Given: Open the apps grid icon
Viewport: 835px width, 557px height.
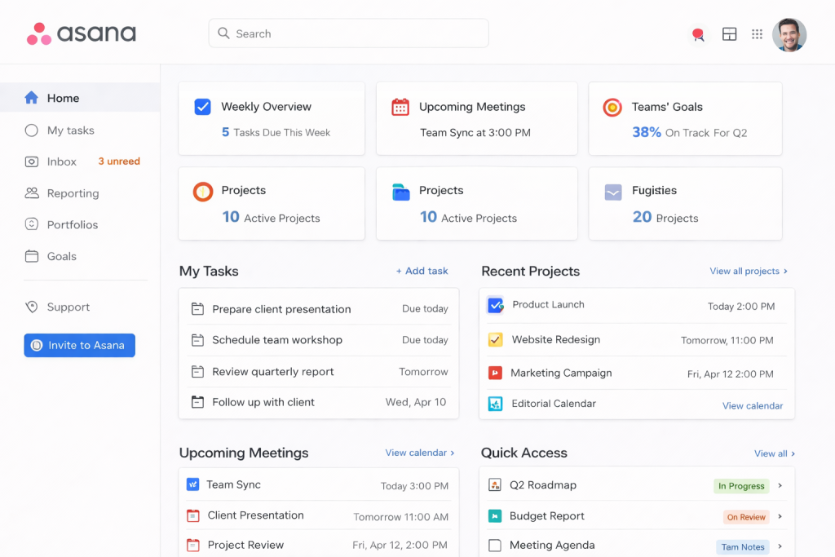Looking at the screenshot, I should [x=757, y=34].
